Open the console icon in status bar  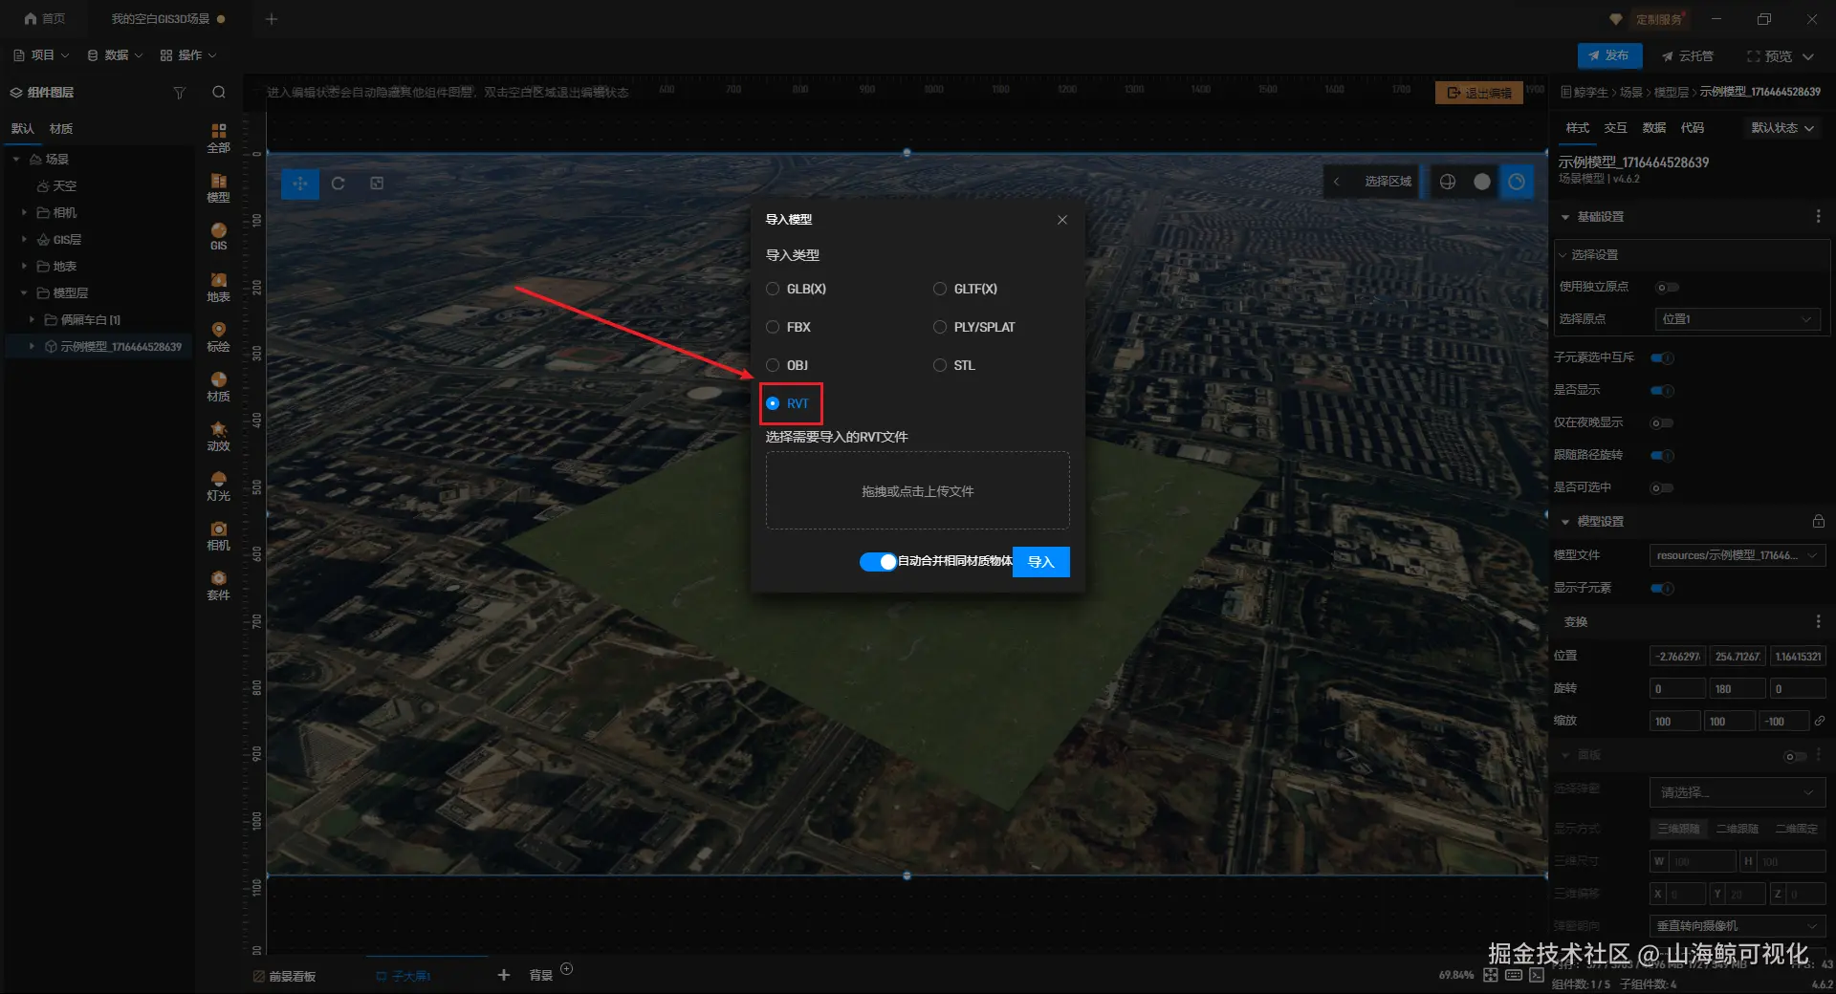[1537, 975]
